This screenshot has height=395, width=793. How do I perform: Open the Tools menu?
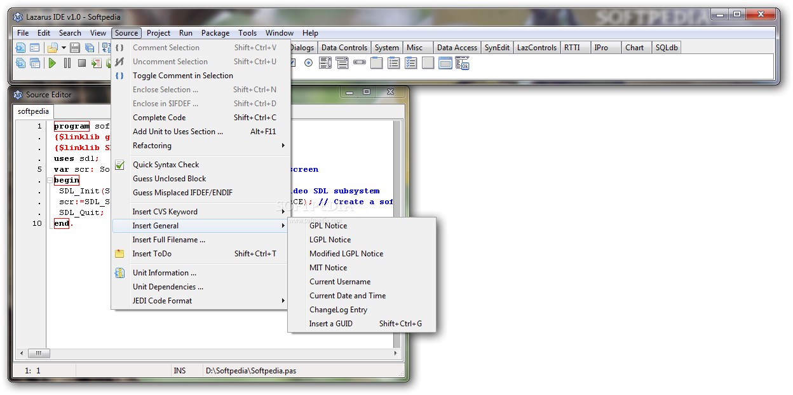tap(248, 33)
